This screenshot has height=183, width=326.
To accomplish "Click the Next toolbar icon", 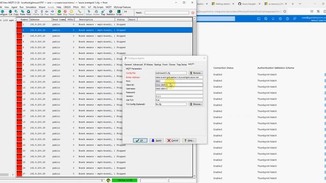I will coord(52,13).
